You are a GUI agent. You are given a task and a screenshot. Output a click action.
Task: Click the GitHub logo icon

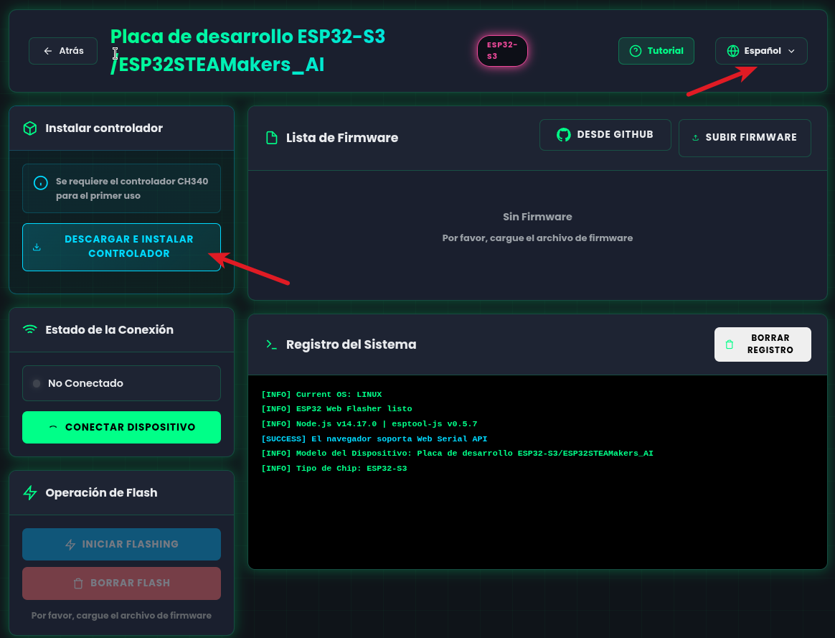(x=564, y=135)
